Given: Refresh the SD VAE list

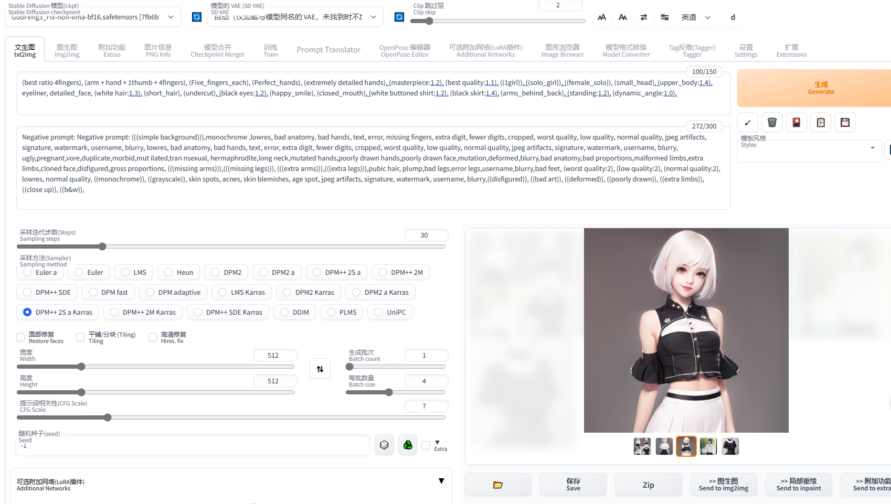Looking at the screenshot, I should 399,17.
